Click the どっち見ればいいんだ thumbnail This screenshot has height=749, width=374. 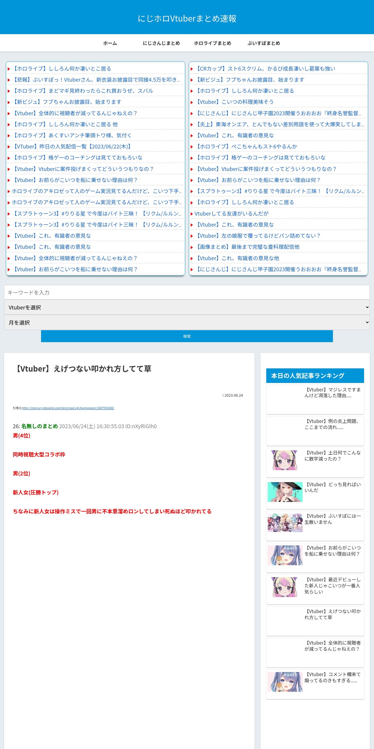(x=285, y=492)
